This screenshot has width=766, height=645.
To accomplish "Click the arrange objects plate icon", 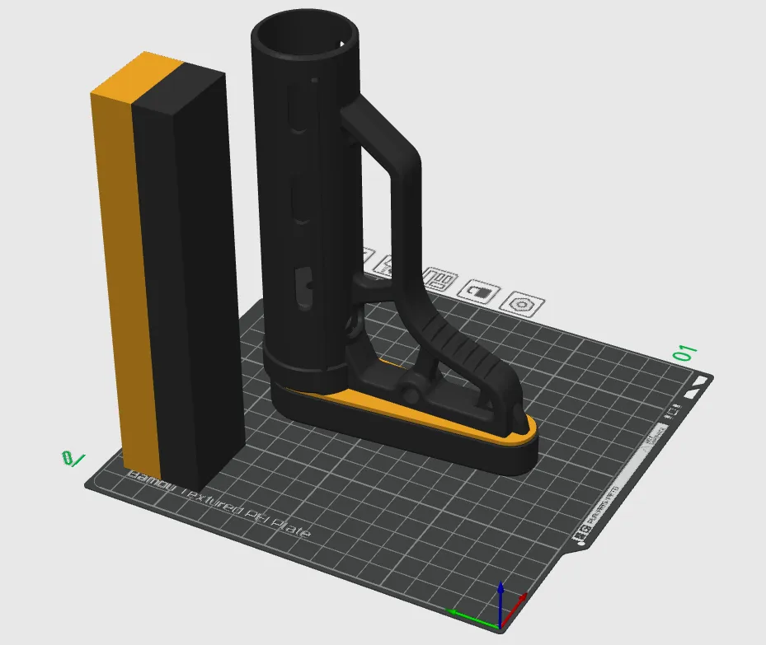I will (x=438, y=281).
